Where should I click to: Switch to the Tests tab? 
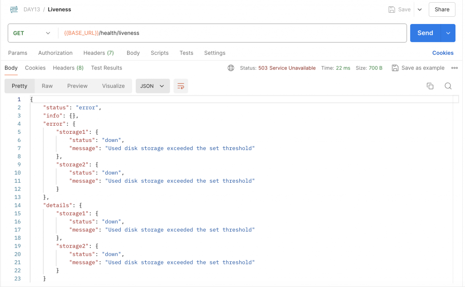[186, 53]
